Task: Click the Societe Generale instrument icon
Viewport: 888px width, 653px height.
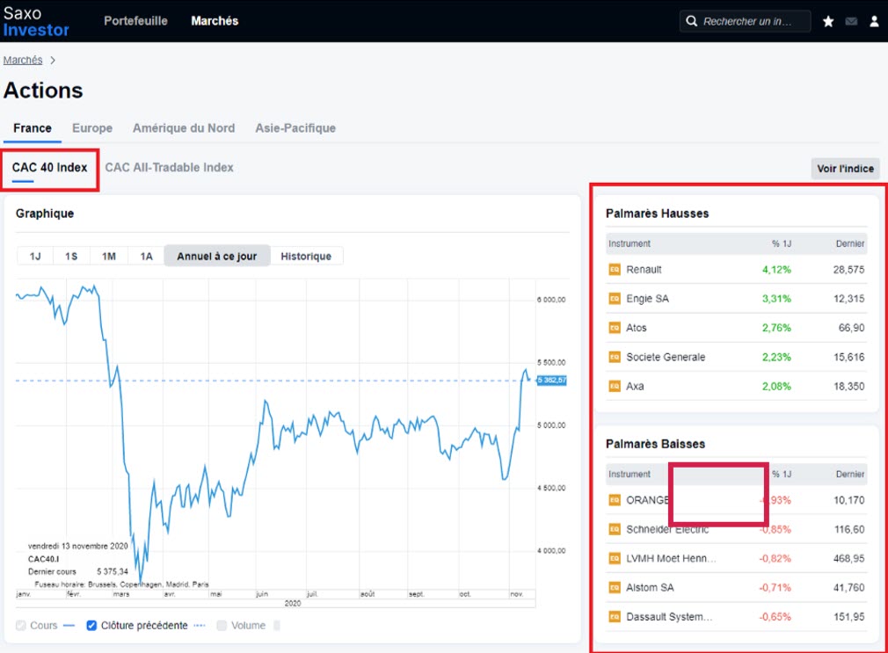Action: point(615,358)
